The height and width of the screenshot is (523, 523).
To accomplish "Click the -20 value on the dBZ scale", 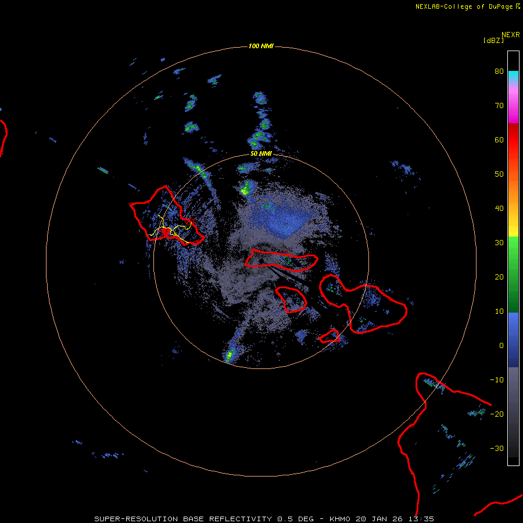I will [x=497, y=414].
